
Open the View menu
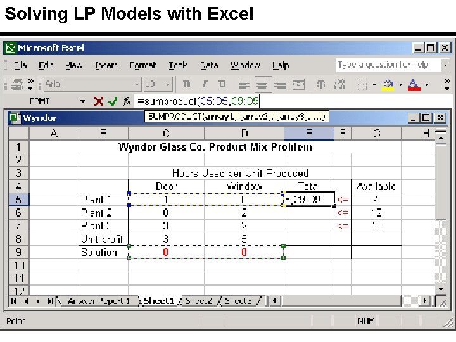[x=74, y=65]
